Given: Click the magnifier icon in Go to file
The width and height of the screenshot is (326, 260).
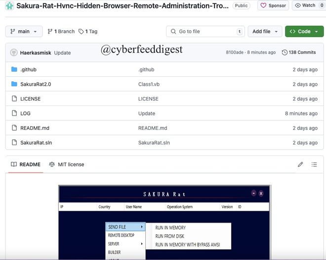Looking at the screenshot, I should [173, 32].
